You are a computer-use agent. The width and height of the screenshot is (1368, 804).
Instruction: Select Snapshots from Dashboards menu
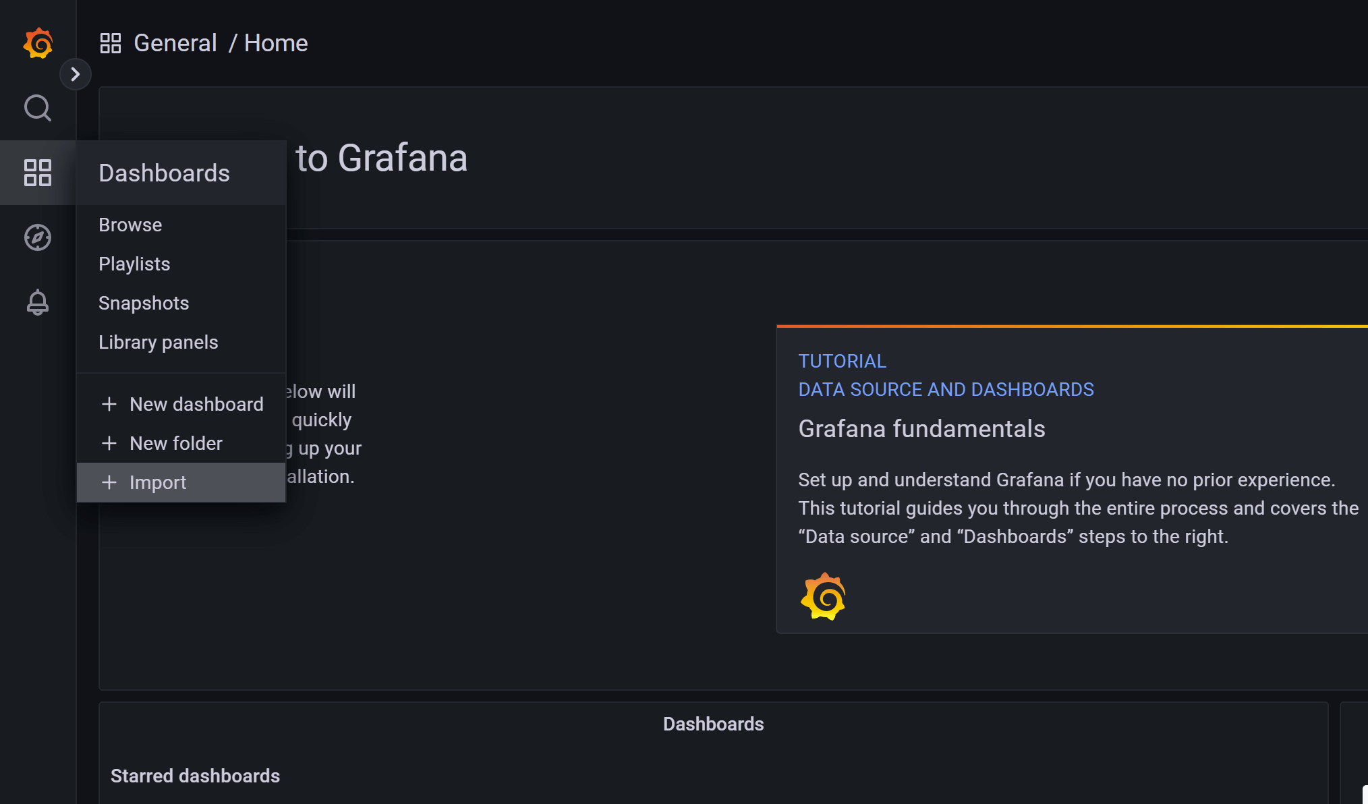click(142, 302)
